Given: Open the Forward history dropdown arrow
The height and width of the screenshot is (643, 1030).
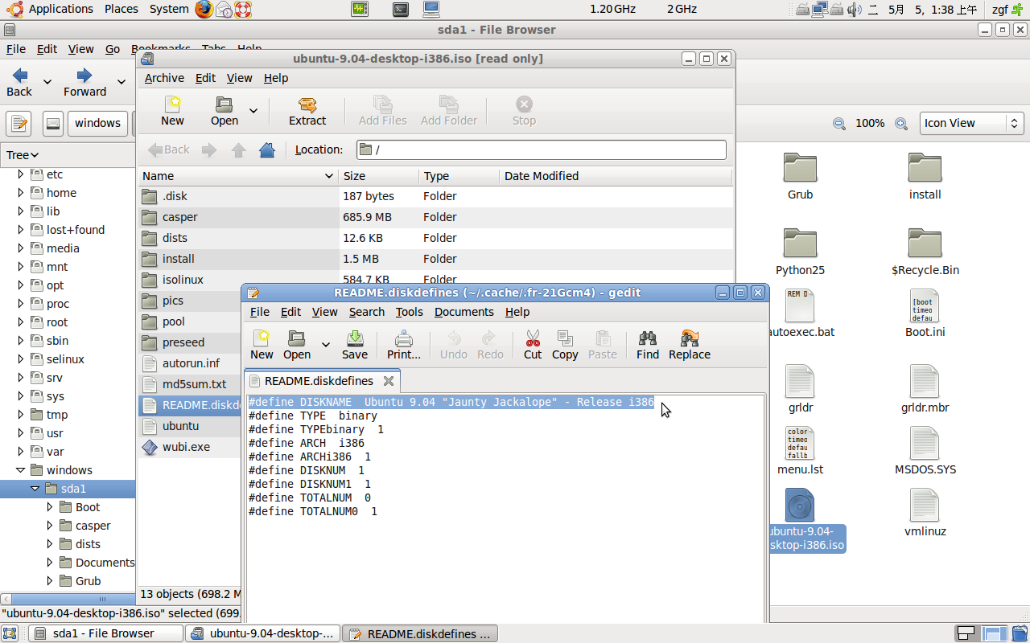Looking at the screenshot, I should click(x=121, y=81).
